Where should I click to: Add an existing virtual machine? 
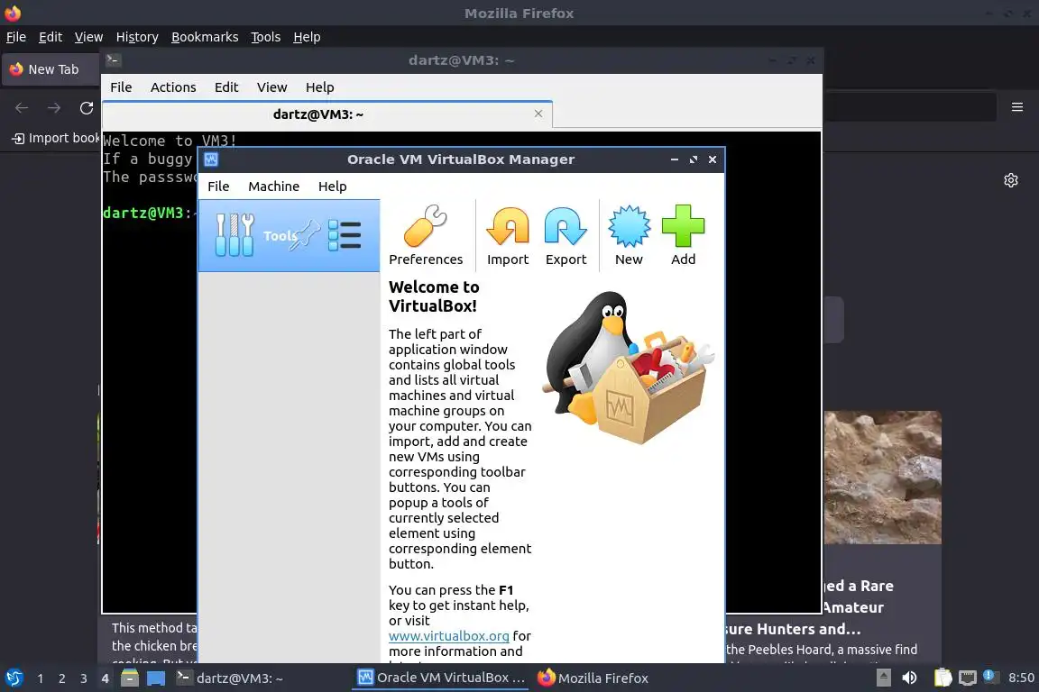click(x=683, y=236)
